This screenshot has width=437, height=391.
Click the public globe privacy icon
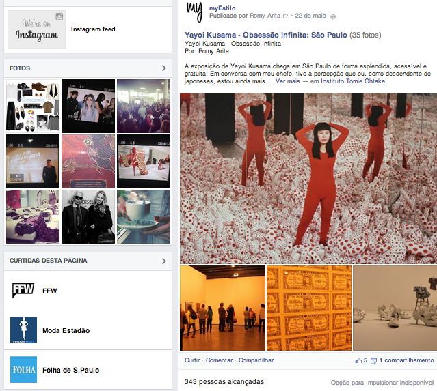(x=333, y=17)
